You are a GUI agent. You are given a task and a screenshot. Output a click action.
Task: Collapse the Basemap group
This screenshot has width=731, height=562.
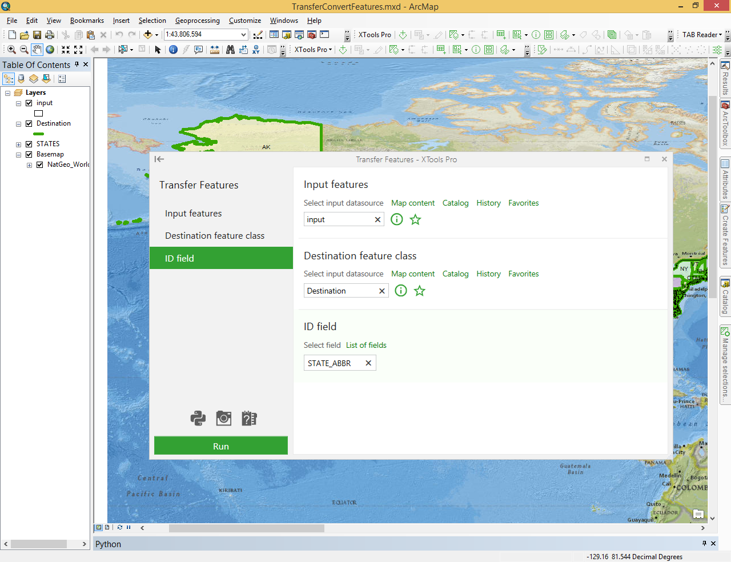tap(18, 155)
